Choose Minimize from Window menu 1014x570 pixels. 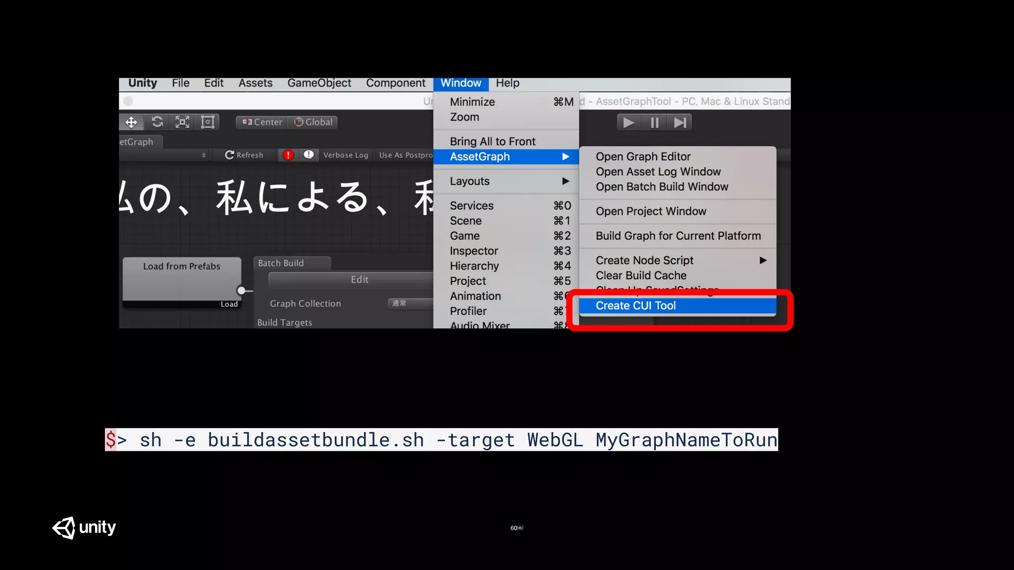click(506, 102)
